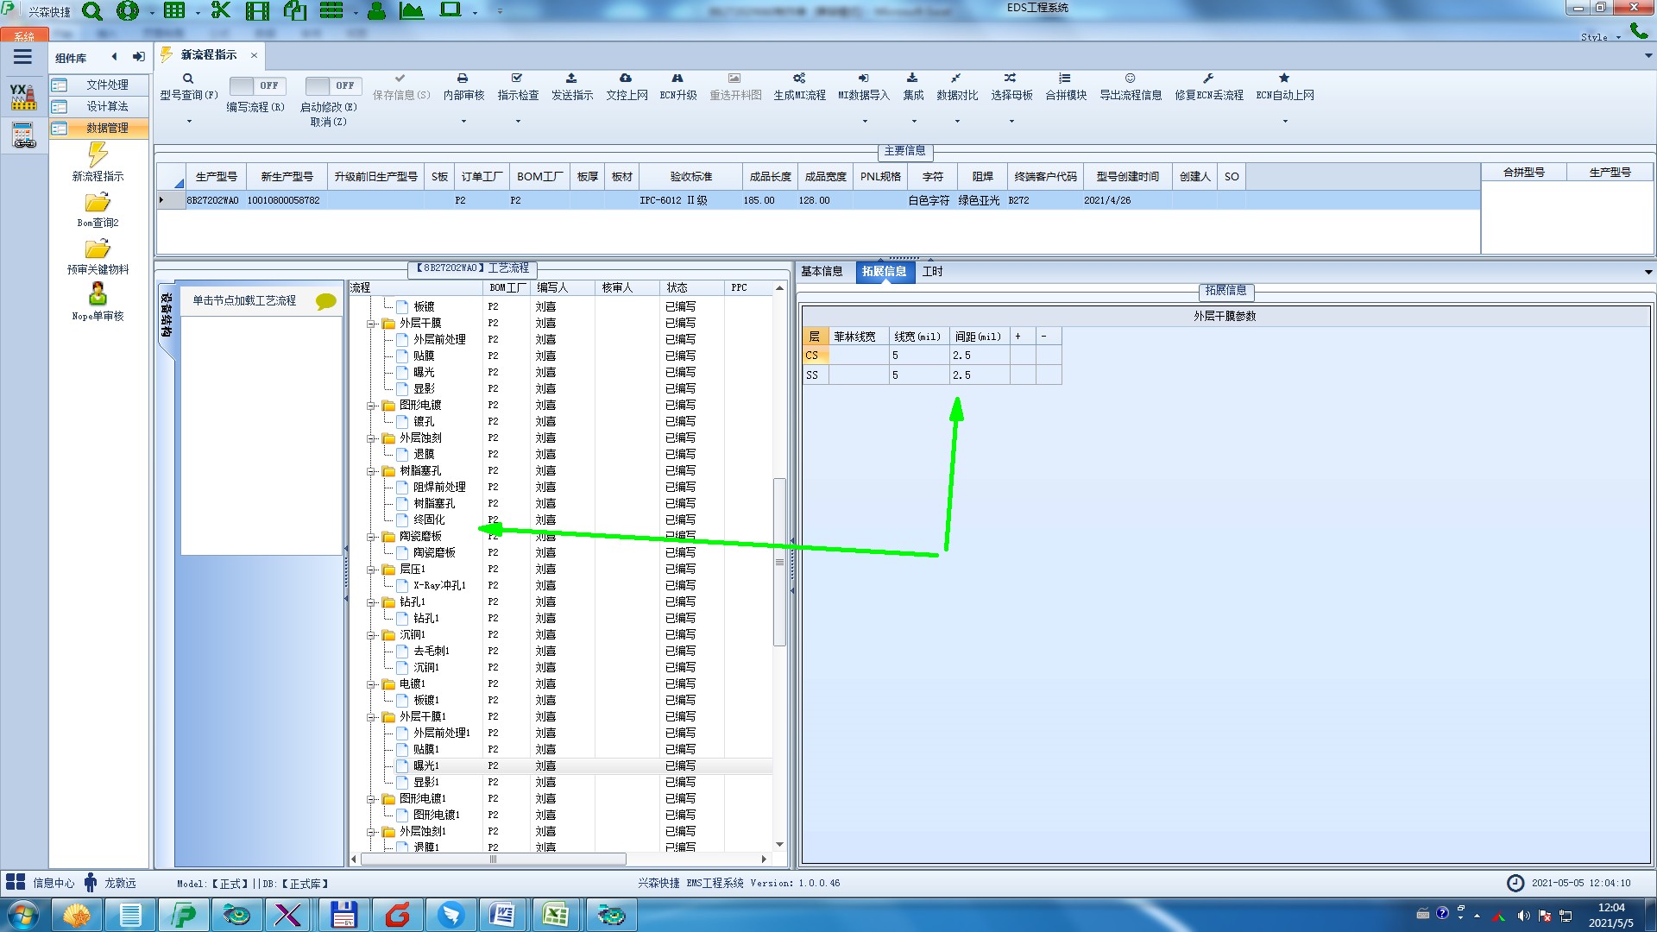
Task: Click the 生成MI流程 gears tool
Action: [799, 86]
